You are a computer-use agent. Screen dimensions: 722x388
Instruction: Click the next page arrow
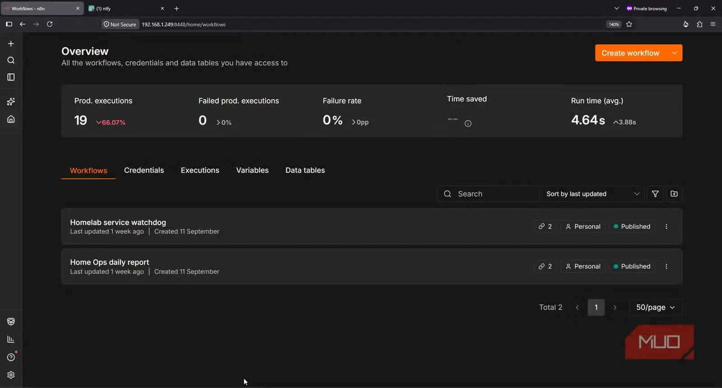tap(615, 307)
